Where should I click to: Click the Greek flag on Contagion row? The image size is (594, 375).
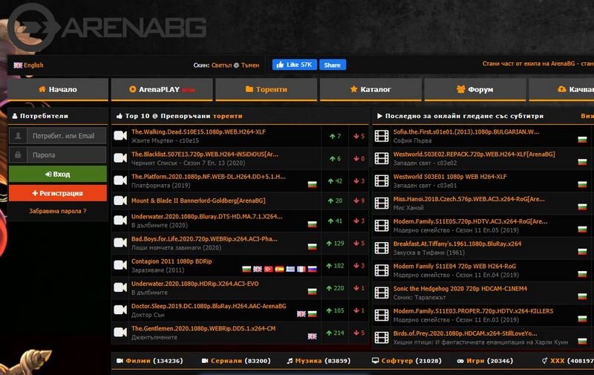[290, 269]
